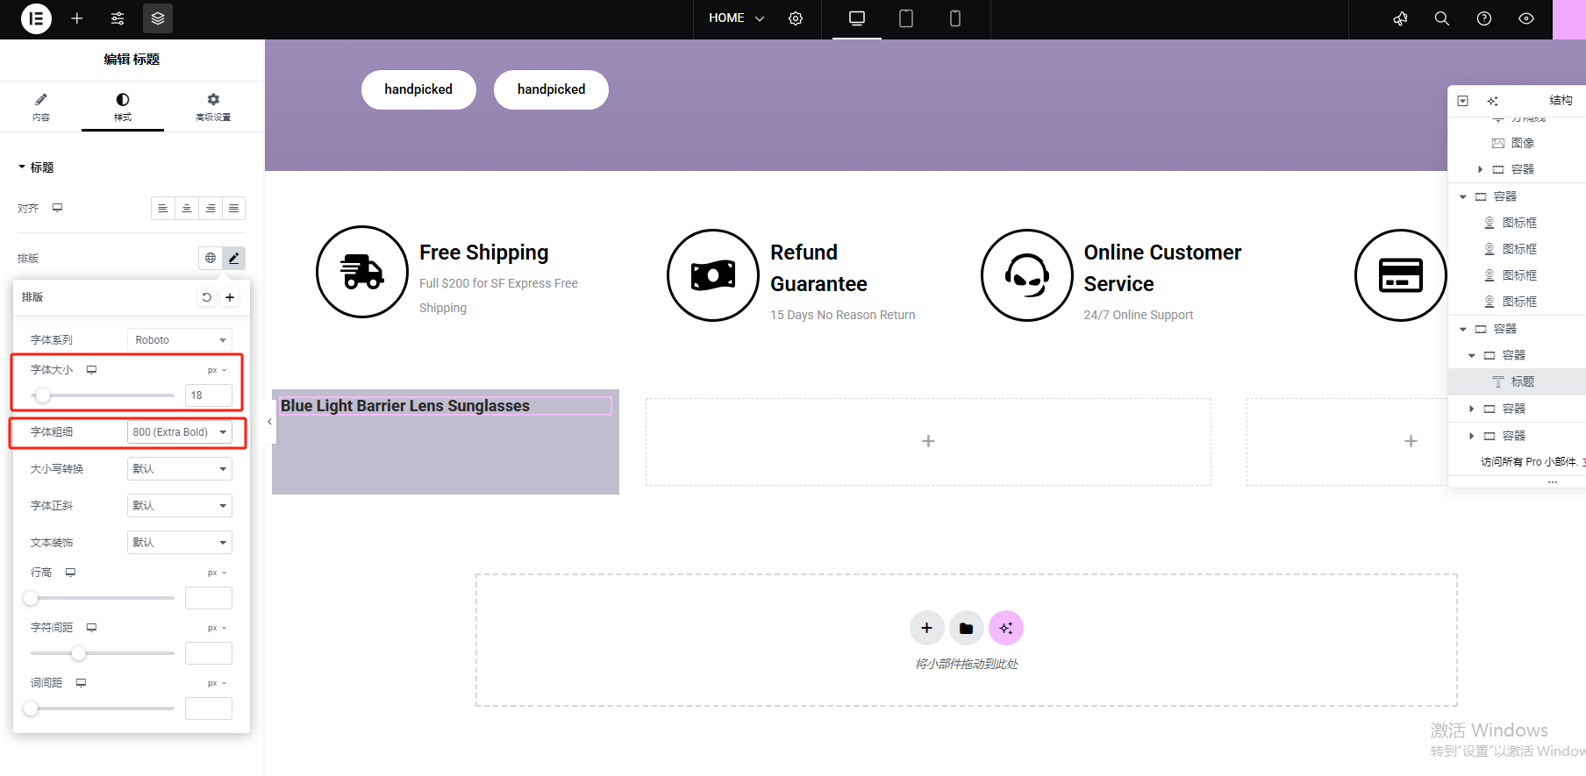Click the font size slider handle
This screenshot has width=1586, height=776.
[x=43, y=395]
